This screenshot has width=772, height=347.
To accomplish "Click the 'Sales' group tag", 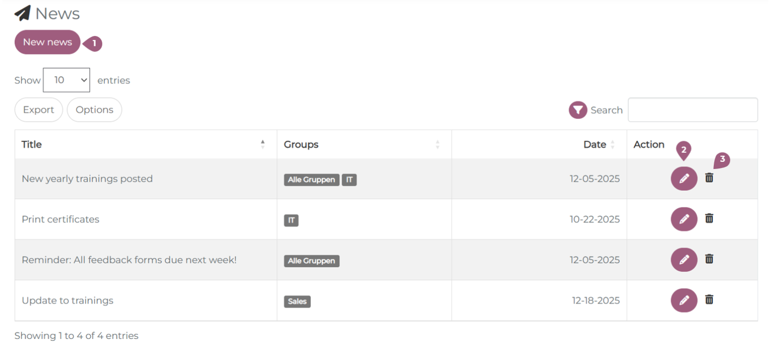I will (x=297, y=301).
